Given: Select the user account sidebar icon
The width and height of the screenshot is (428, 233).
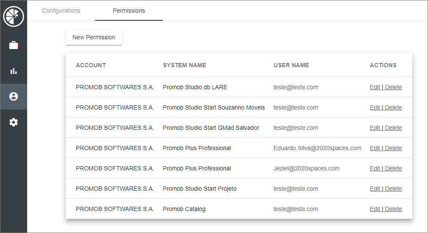Looking at the screenshot, I should coord(14,96).
